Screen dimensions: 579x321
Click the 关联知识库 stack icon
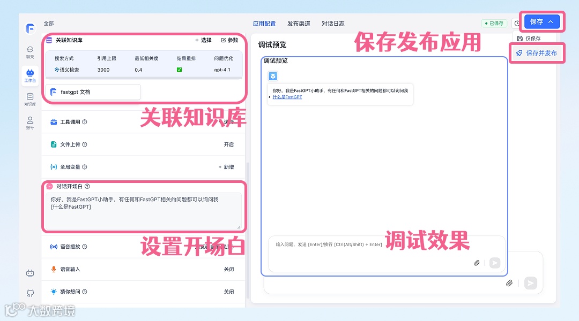[49, 40]
